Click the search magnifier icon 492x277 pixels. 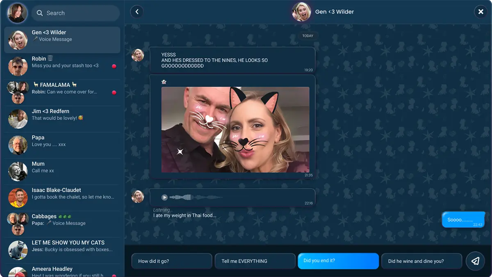click(x=40, y=13)
